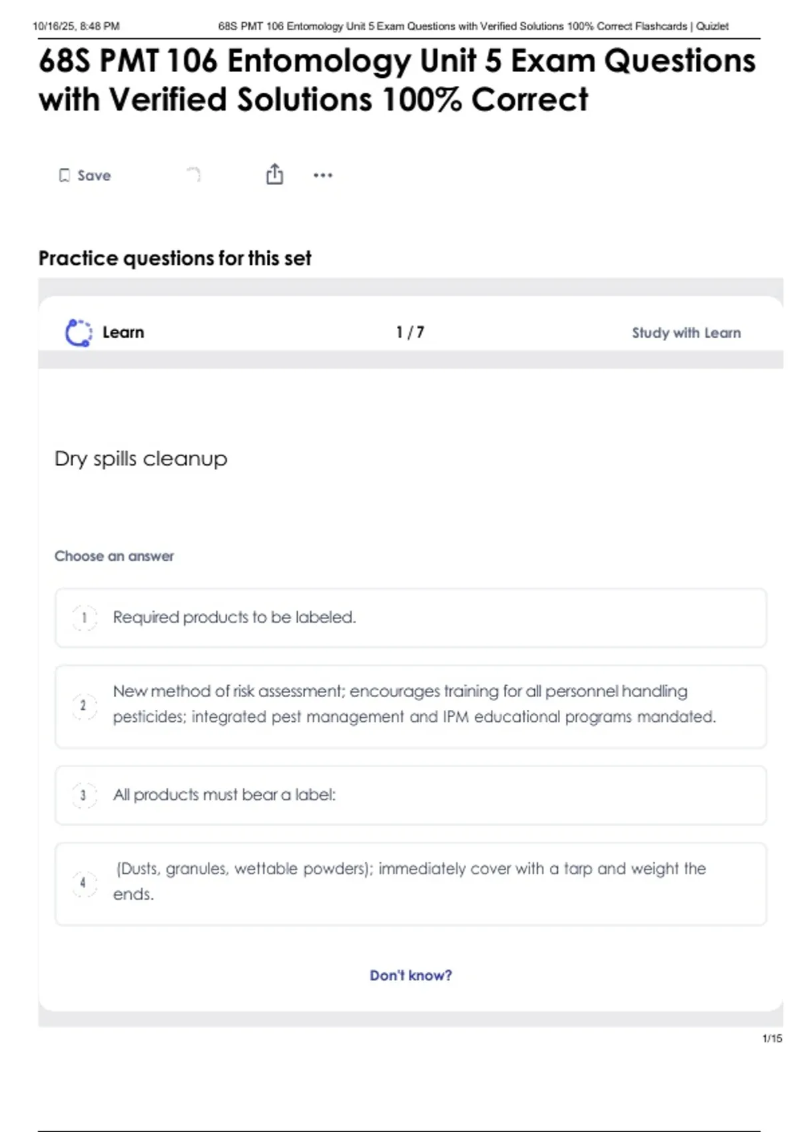
Task: Click the '1 / 7' question progress counter
Action: (410, 332)
